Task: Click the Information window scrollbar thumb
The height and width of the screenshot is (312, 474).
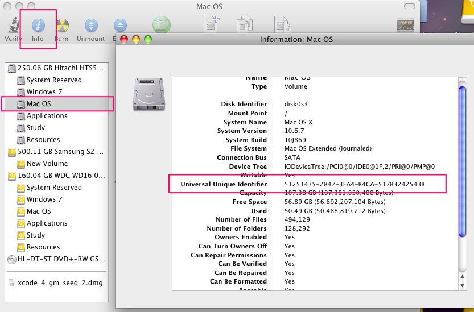Action: pyautogui.click(x=463, y=161)
